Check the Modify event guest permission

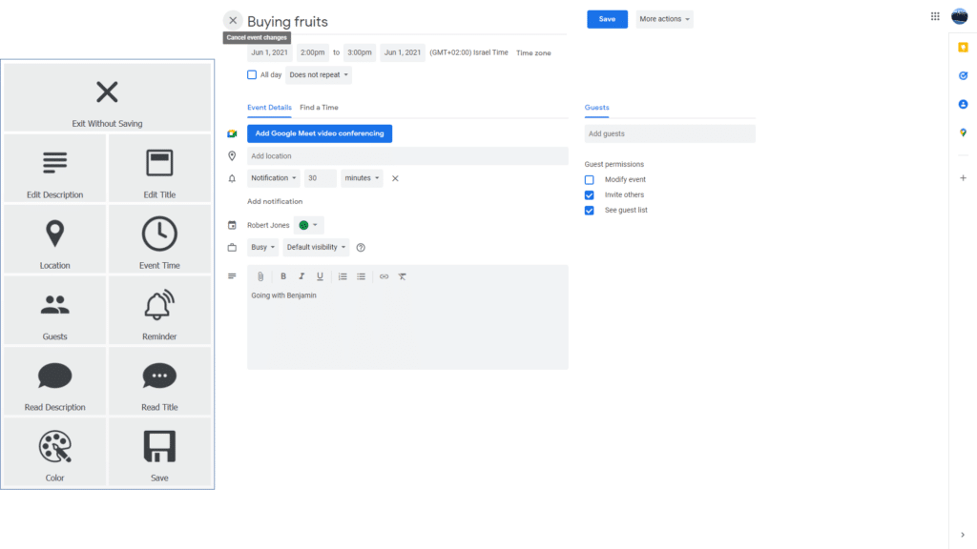pos(590,179)
